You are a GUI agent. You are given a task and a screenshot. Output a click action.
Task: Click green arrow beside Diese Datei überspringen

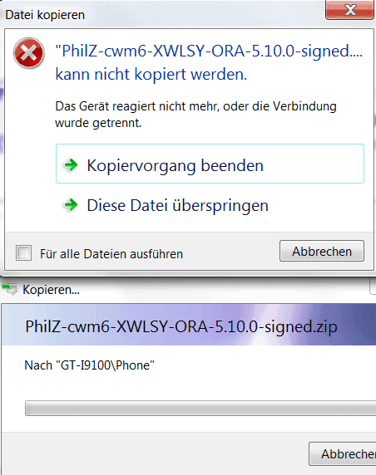click(x=71, y=205)
